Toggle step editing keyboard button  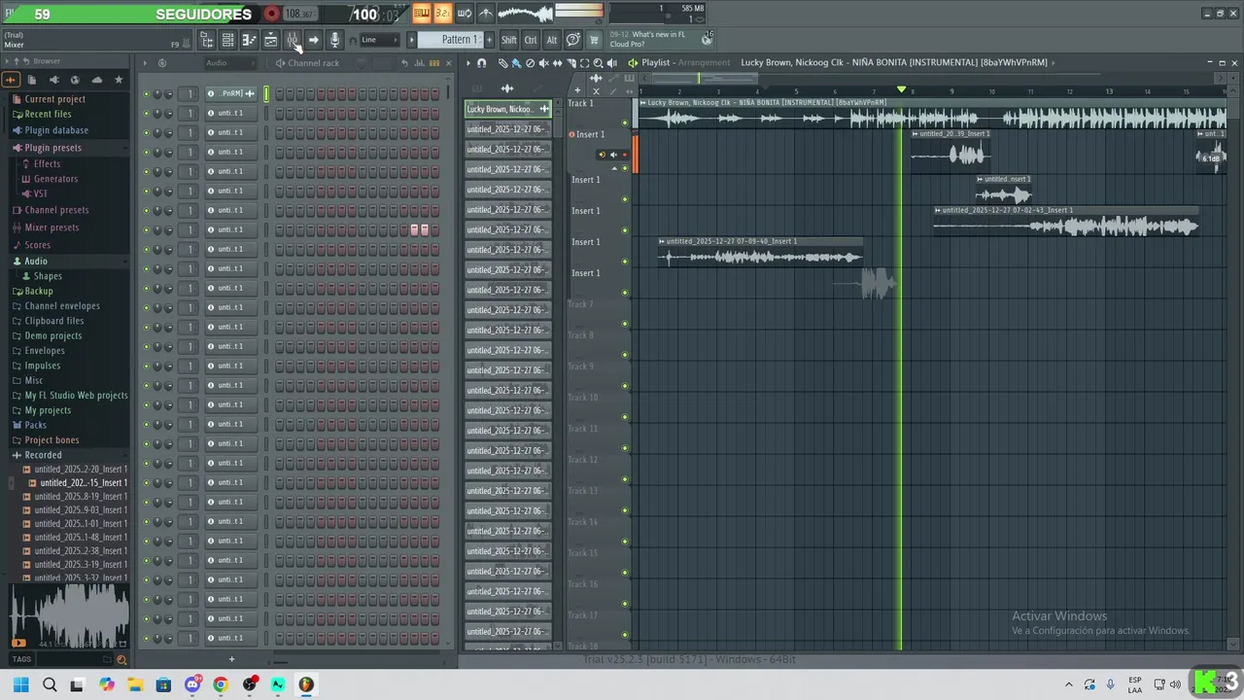pyautogui.click(x=421, y=14)
